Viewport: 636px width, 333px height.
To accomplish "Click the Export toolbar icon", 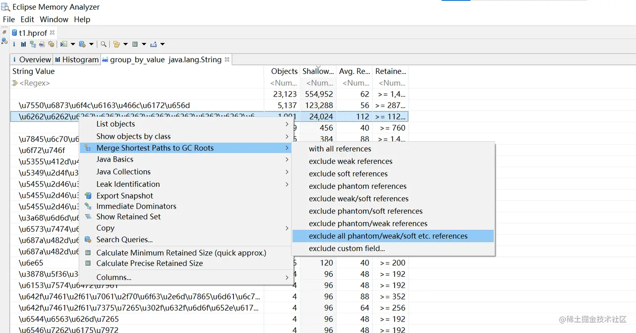I will click(x=153, y=44).
